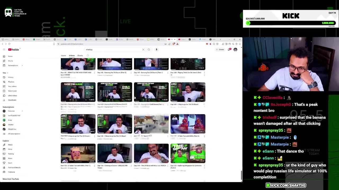Open options menu for Day 145 video
The image size is (339, 190).
pos(168,73)
